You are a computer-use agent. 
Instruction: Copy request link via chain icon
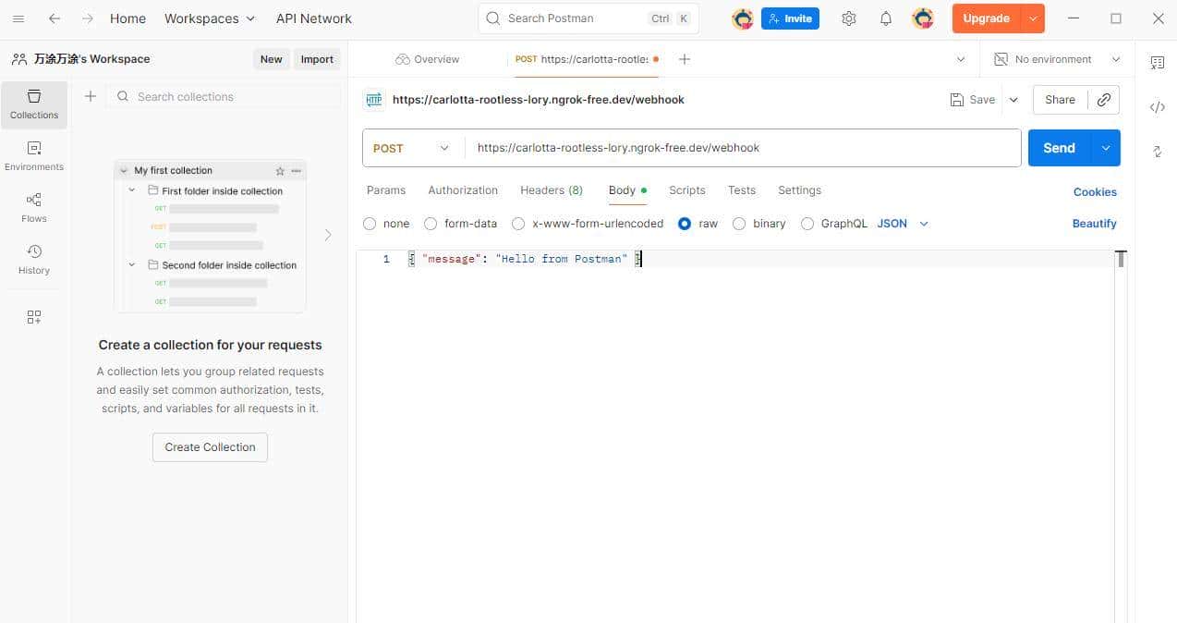(x=1104, y=99)
